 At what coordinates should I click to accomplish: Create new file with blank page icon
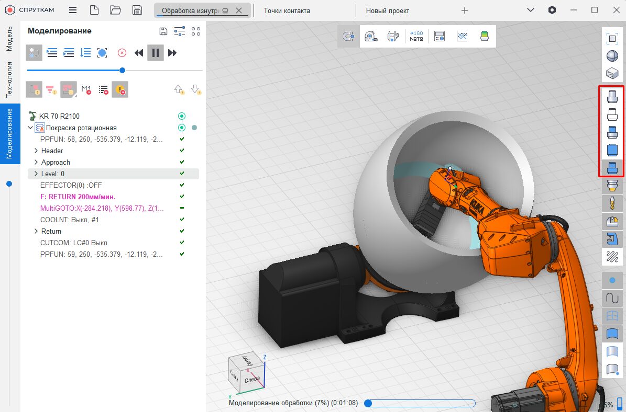(94, 10)
